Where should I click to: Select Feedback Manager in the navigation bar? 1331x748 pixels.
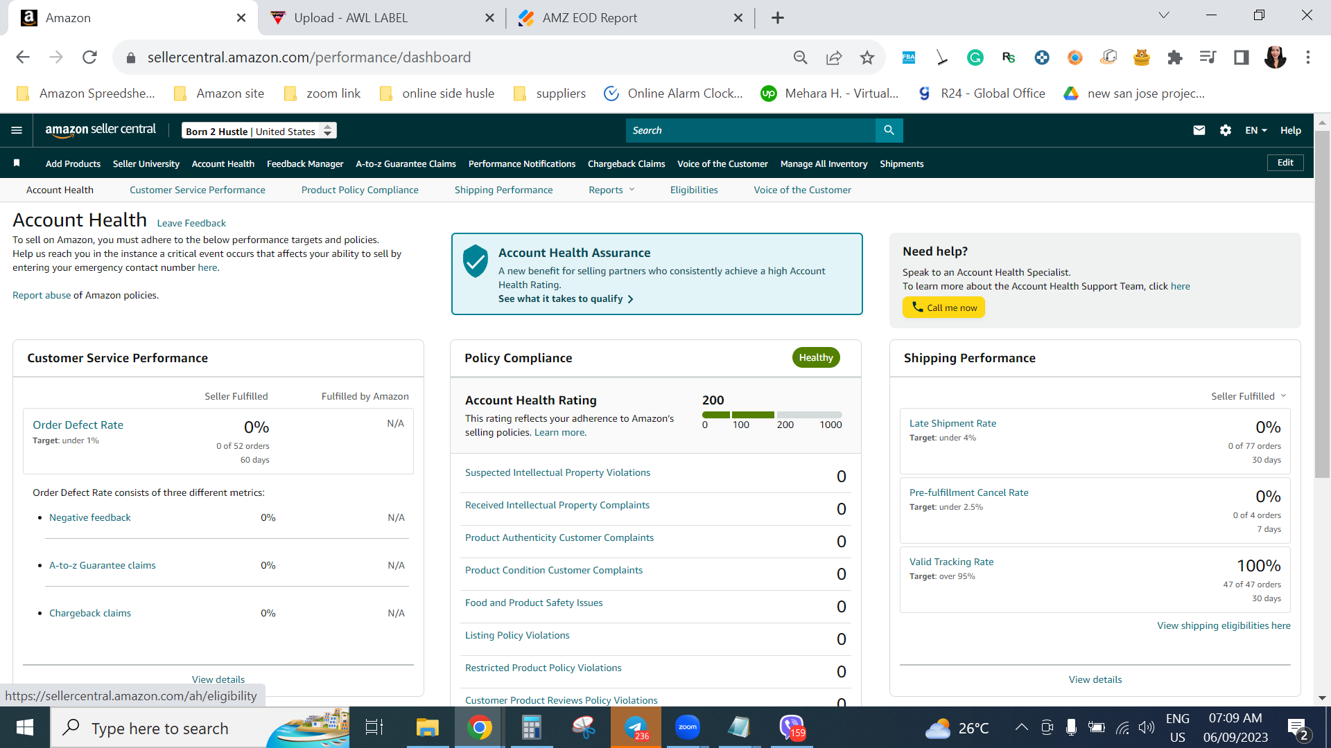coord(305,163)
